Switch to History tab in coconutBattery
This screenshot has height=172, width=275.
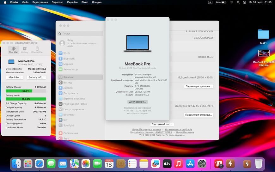pyautogui.click(x=25, y=50)
